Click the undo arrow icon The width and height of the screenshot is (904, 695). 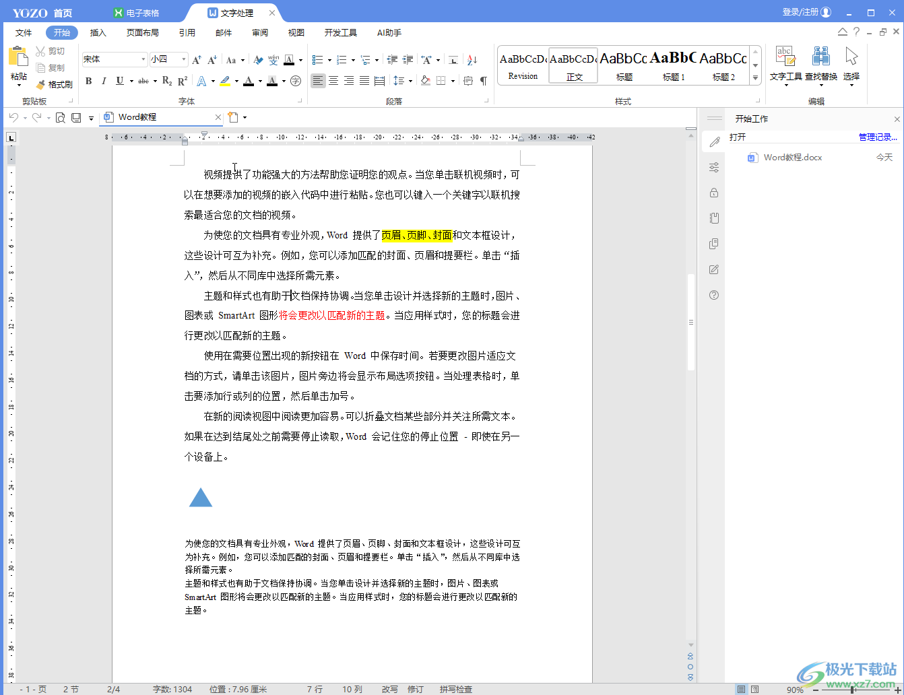pyautogui.click(x=13, y=117)
